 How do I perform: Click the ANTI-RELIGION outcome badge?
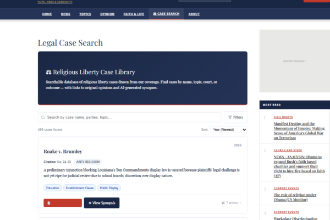(87, 162)
